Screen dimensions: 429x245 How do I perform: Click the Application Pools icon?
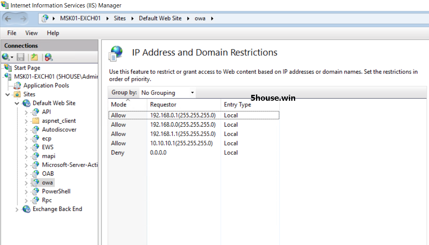click(x=18, y=85)
